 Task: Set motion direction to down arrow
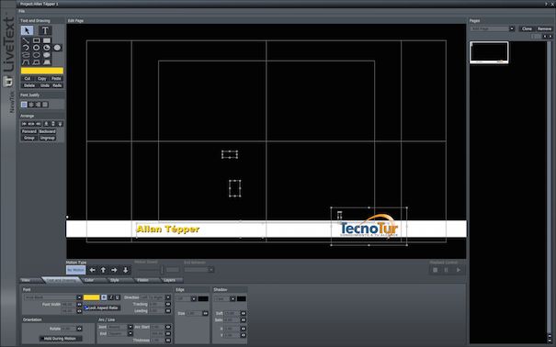click(x=126, y=270)
